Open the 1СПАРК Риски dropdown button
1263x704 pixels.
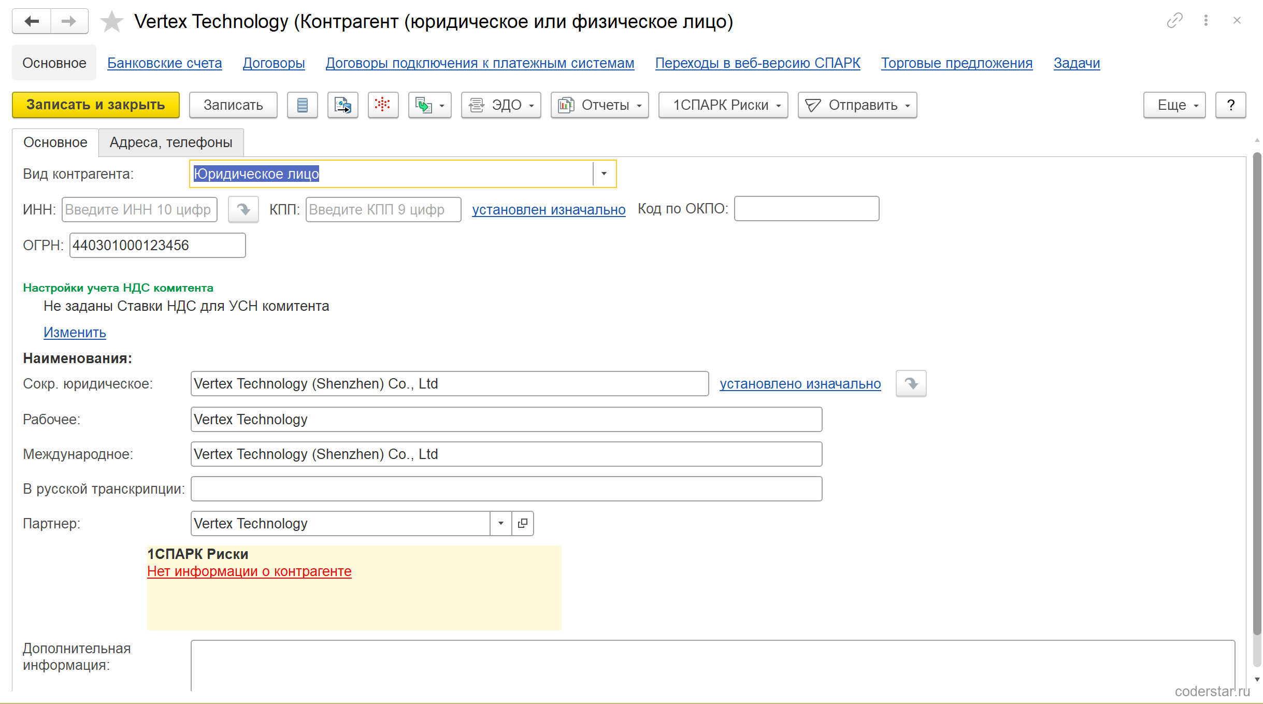tap(723, 105)
